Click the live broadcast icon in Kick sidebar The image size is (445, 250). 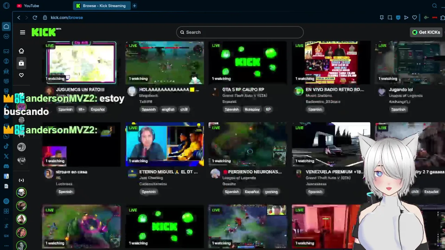pos(21,180)
